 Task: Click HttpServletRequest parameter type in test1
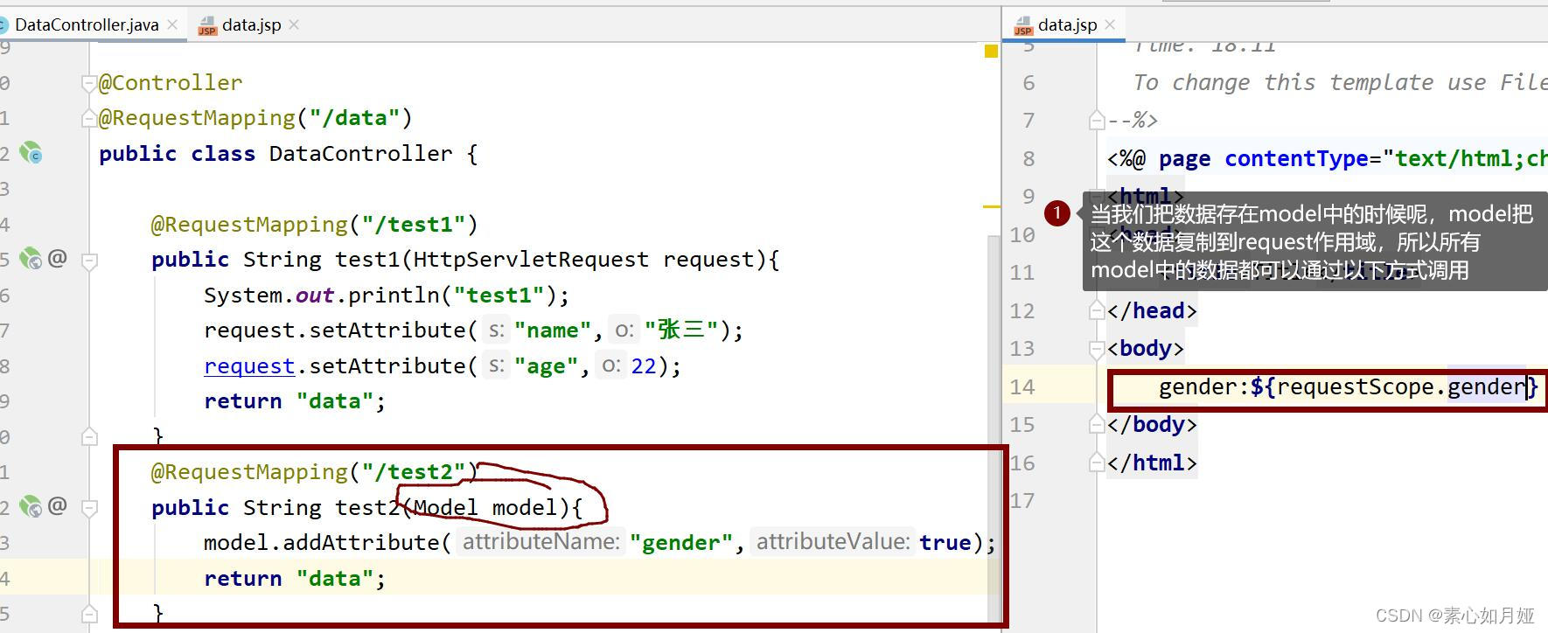pyautogui.click(x=531, y=260)
